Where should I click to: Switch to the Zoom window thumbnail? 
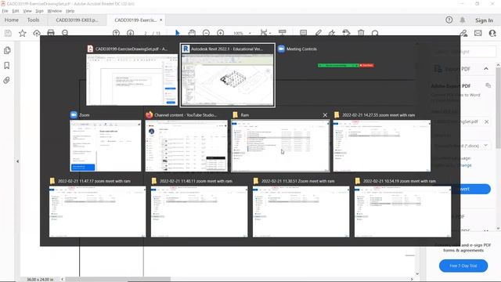click(x=106, y=142)
